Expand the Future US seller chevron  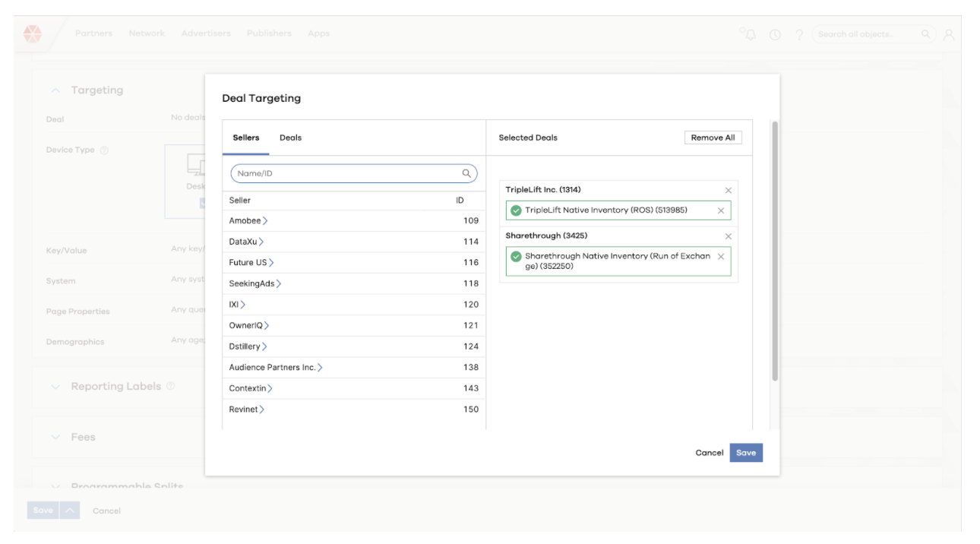pyautogui.click(x=271, y=263)
